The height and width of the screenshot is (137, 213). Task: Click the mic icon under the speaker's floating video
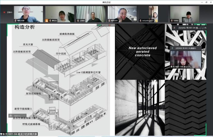[x=172, y=66]
